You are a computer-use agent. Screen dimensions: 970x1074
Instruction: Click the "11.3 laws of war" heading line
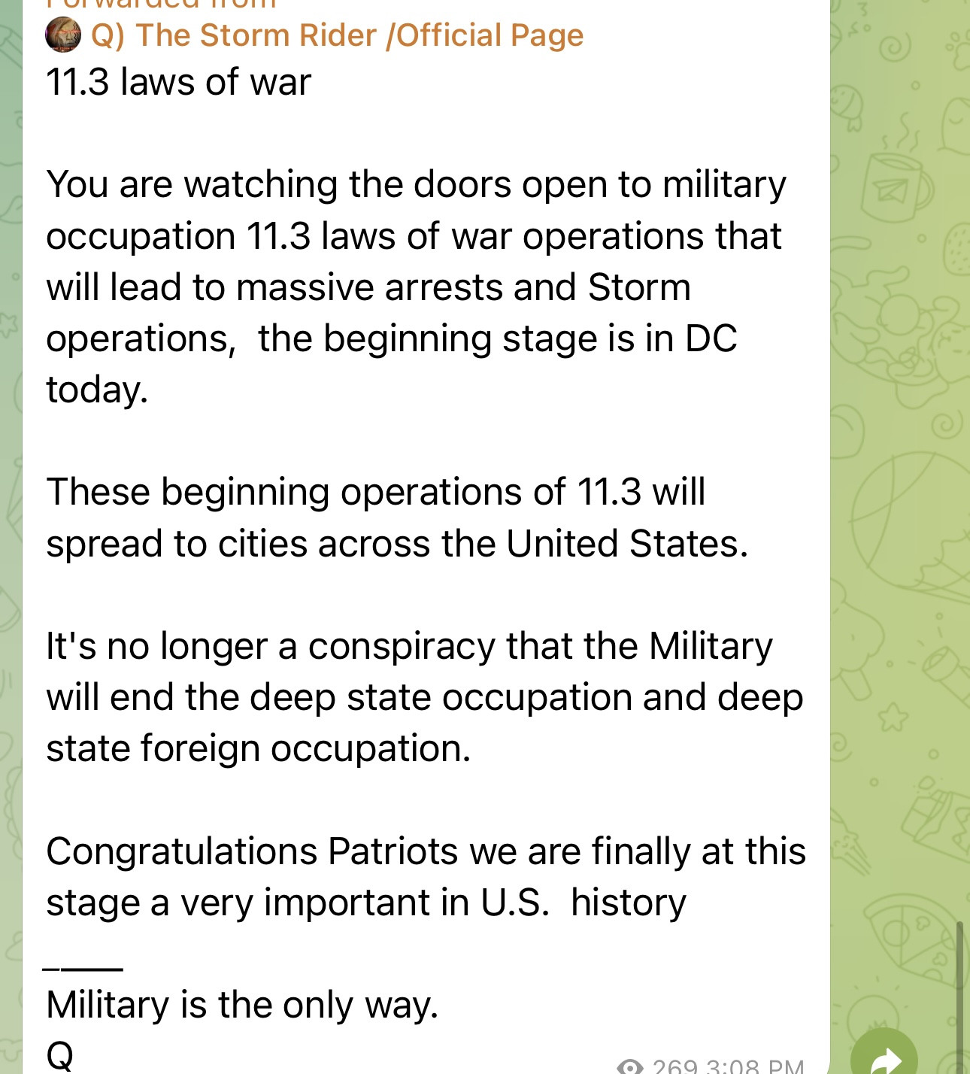coord(178,82)
